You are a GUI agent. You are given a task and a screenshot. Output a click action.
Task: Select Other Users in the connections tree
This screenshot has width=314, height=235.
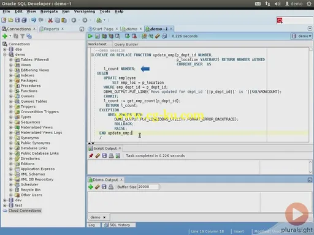[31, 195]
